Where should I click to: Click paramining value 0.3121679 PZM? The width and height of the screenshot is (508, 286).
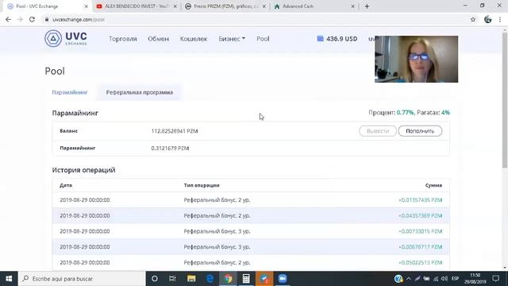[170, 149]
